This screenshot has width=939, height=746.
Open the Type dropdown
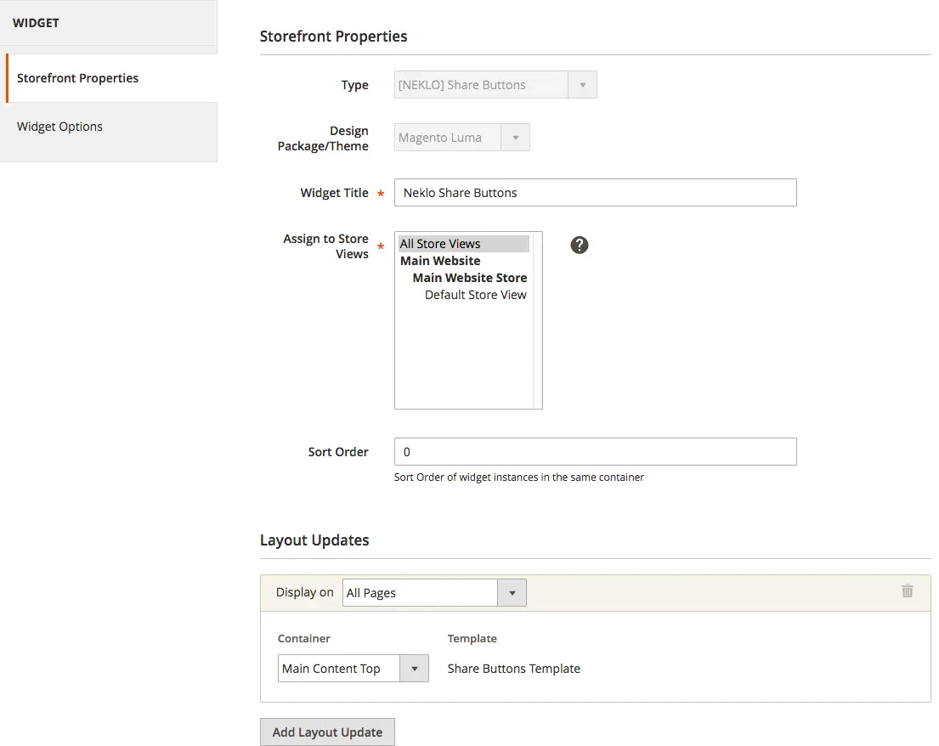[495, 85]
